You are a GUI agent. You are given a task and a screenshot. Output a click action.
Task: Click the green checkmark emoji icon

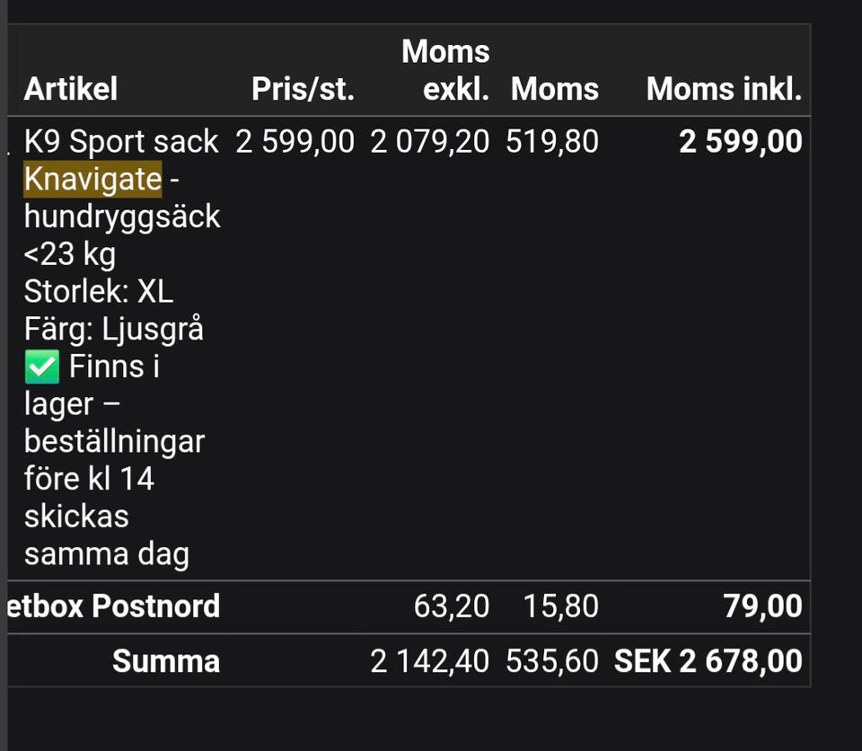[x=42, y=367]
